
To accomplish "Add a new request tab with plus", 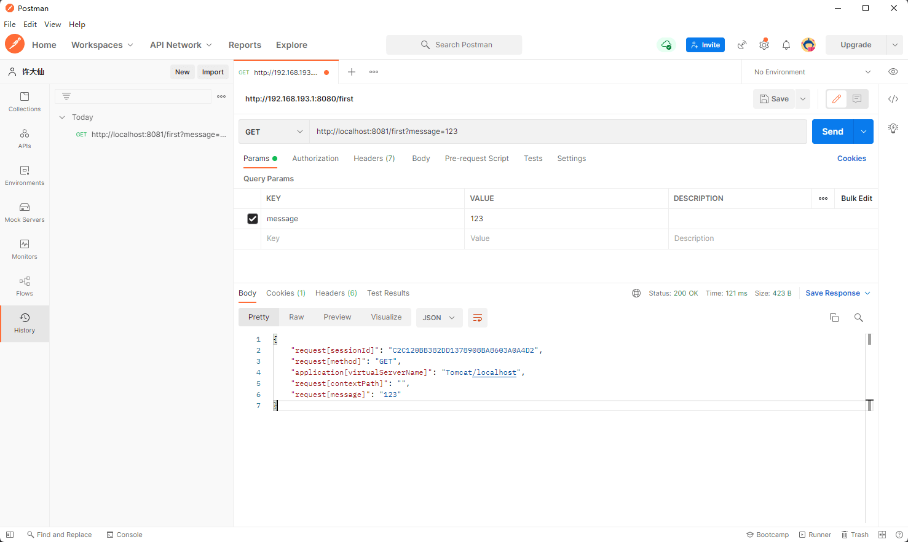I will 352,72.
